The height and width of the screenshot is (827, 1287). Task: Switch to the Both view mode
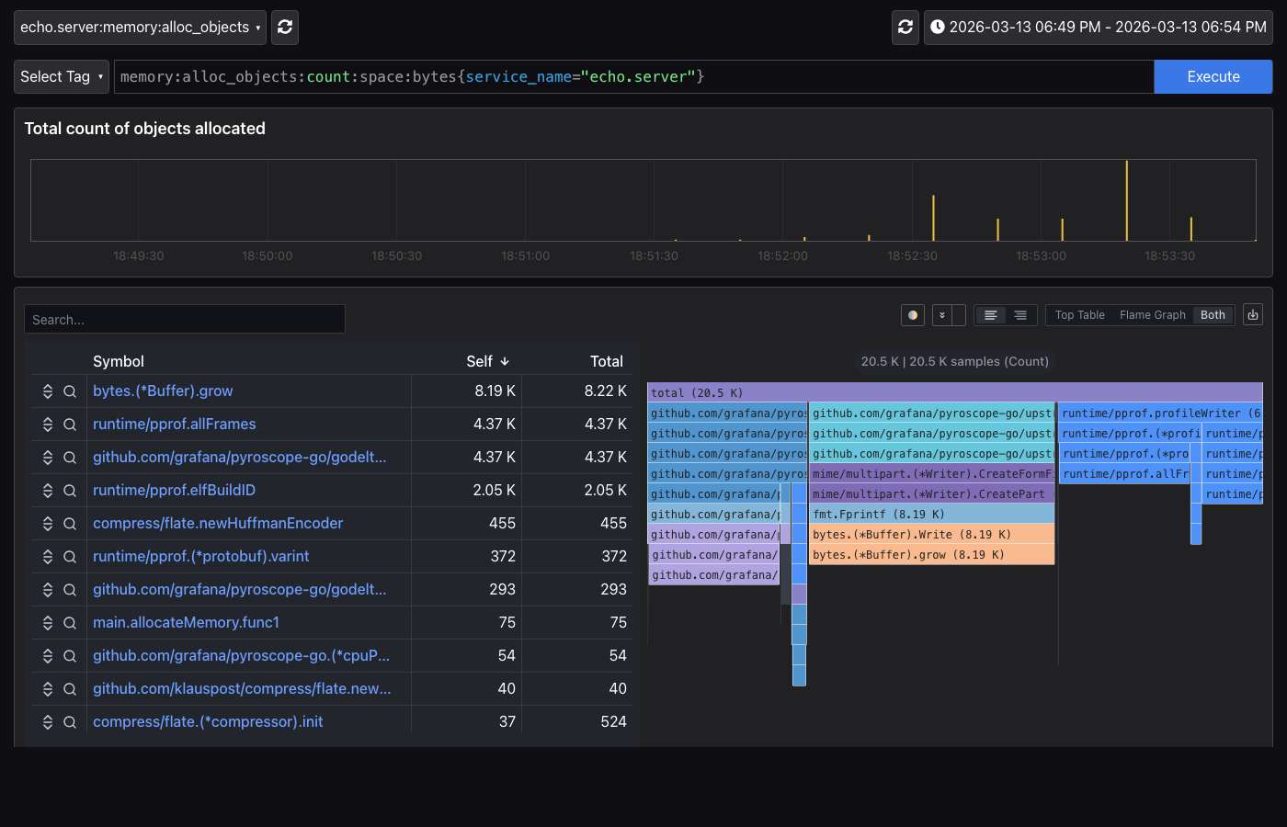1213,315
